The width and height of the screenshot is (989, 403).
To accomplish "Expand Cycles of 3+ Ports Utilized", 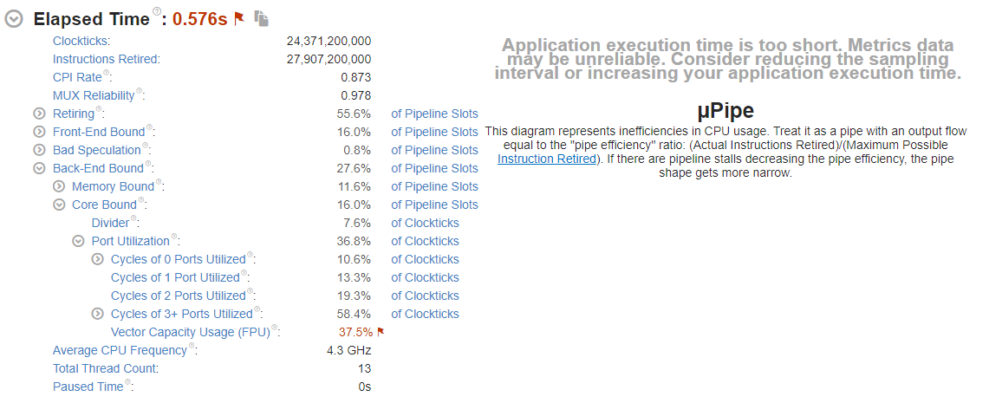I will click(x=97, y=314).
